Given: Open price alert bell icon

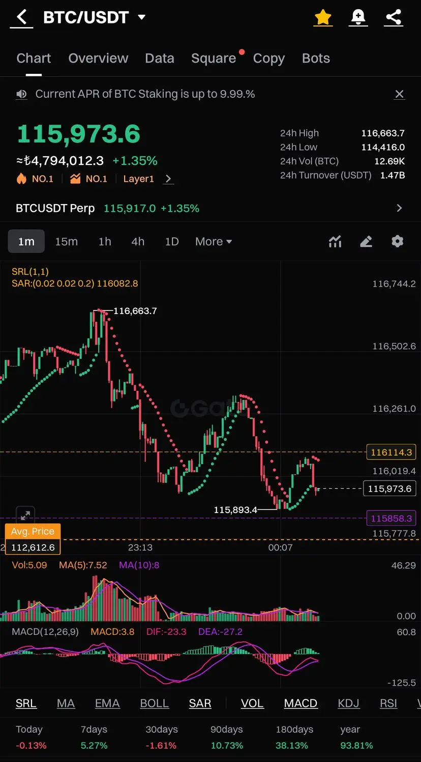Looking at the screenshot, I should click(358, 18).
